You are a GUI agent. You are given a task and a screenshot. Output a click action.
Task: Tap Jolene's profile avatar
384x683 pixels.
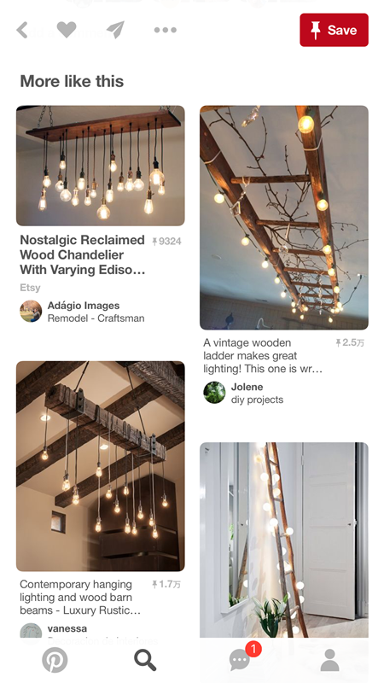215,393
